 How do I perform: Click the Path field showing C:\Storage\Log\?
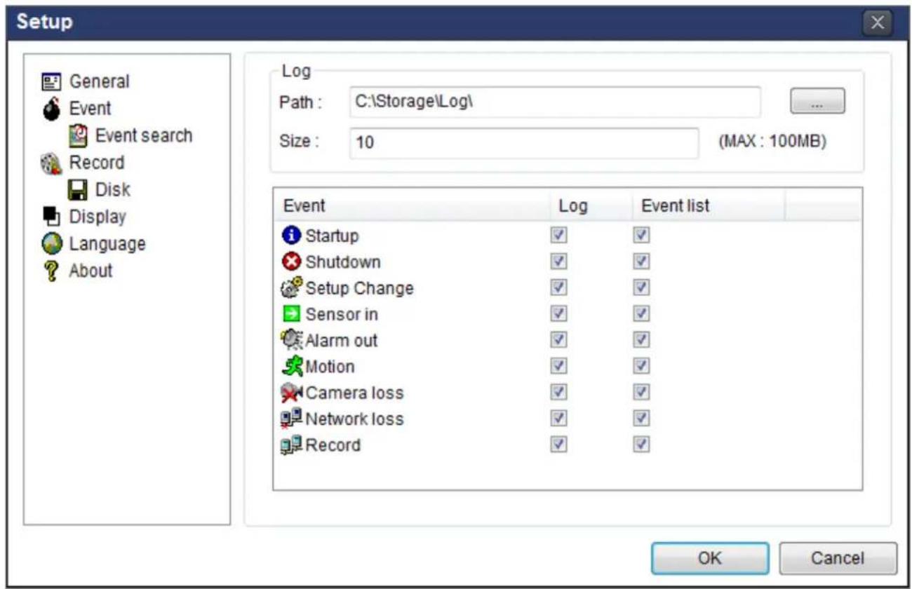click(554, 102)
